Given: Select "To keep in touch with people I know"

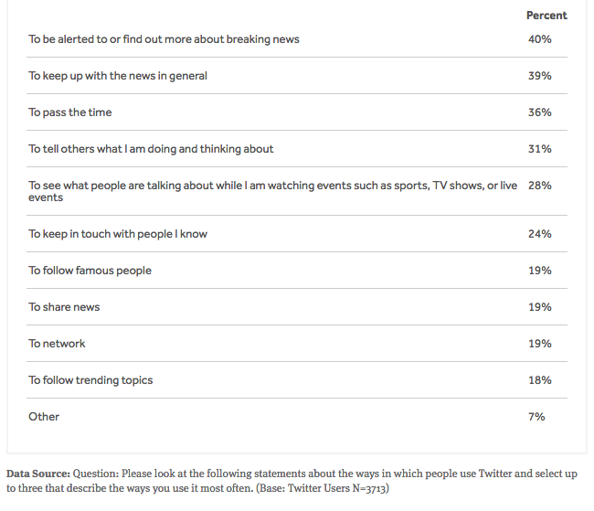Looking at the screenshot, I should click(x=118, y=234).
